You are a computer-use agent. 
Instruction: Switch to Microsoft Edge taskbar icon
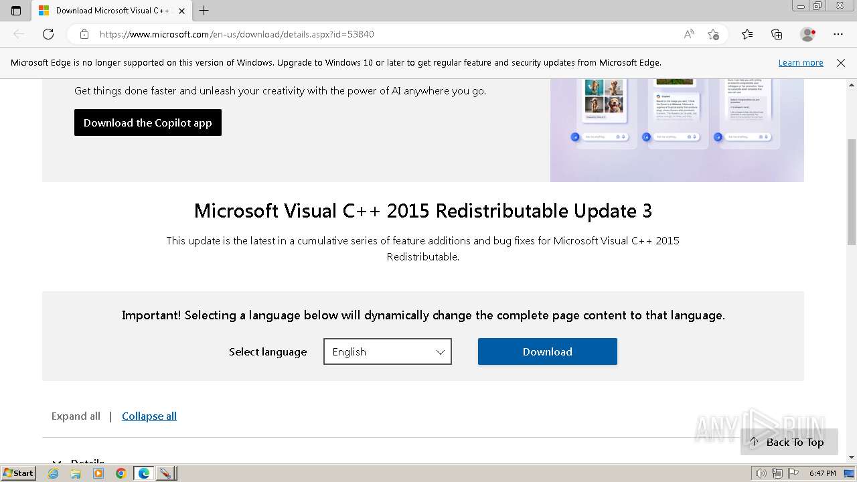tap(144, 473)
